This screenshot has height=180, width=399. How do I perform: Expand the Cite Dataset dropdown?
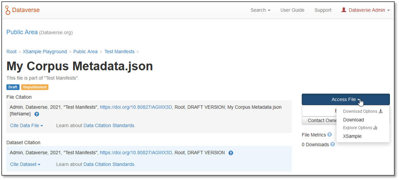tap(25, 164)
